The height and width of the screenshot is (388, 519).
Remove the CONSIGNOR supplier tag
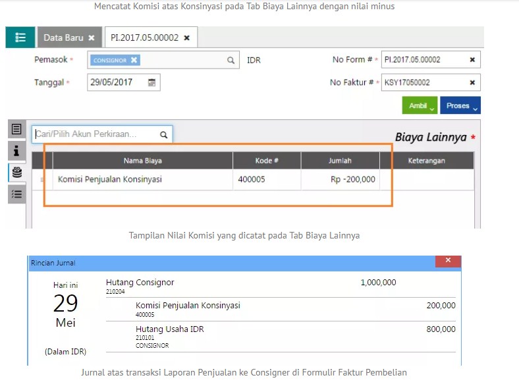point(134,60)
